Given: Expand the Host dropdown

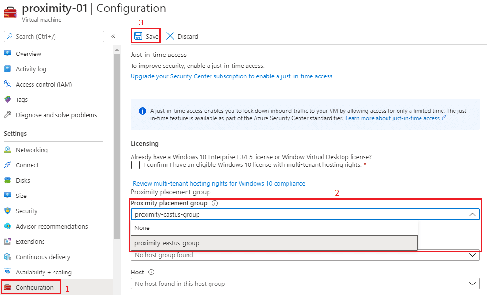Looking at the screenshot, I should pyautogui.click(x=472, y=284).
